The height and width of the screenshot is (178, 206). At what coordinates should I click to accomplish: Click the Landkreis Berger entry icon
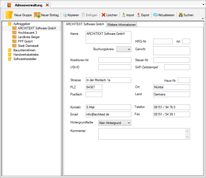pyautogui.click(x=14, y=37)
